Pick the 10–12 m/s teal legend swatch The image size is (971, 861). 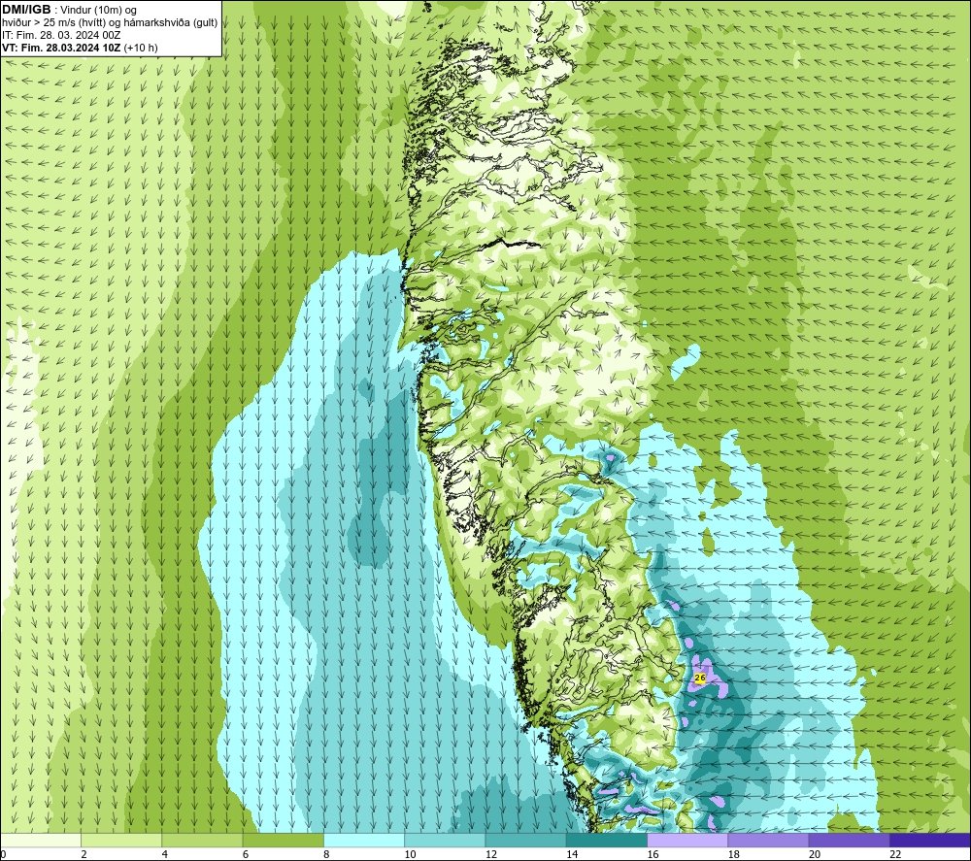445,840
